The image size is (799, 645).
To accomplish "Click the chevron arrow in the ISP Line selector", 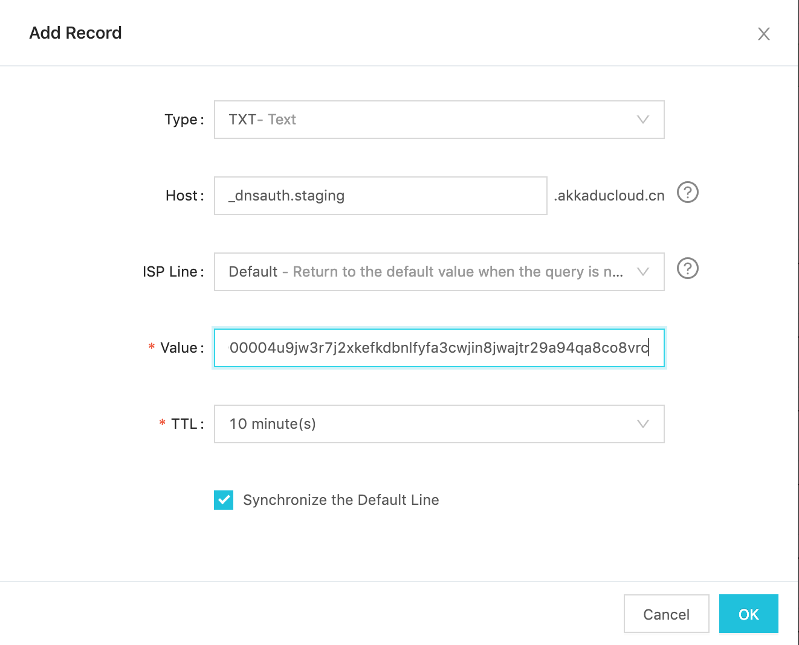I will 643,272.
